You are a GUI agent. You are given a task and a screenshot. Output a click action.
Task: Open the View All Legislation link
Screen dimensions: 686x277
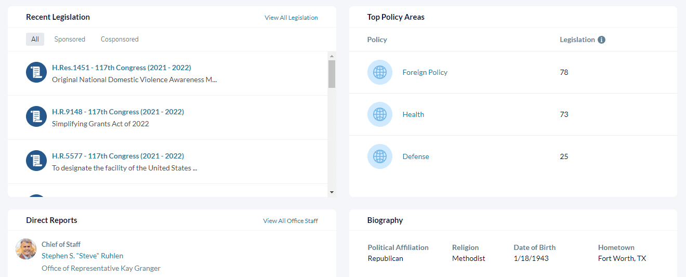coord(291,18)
